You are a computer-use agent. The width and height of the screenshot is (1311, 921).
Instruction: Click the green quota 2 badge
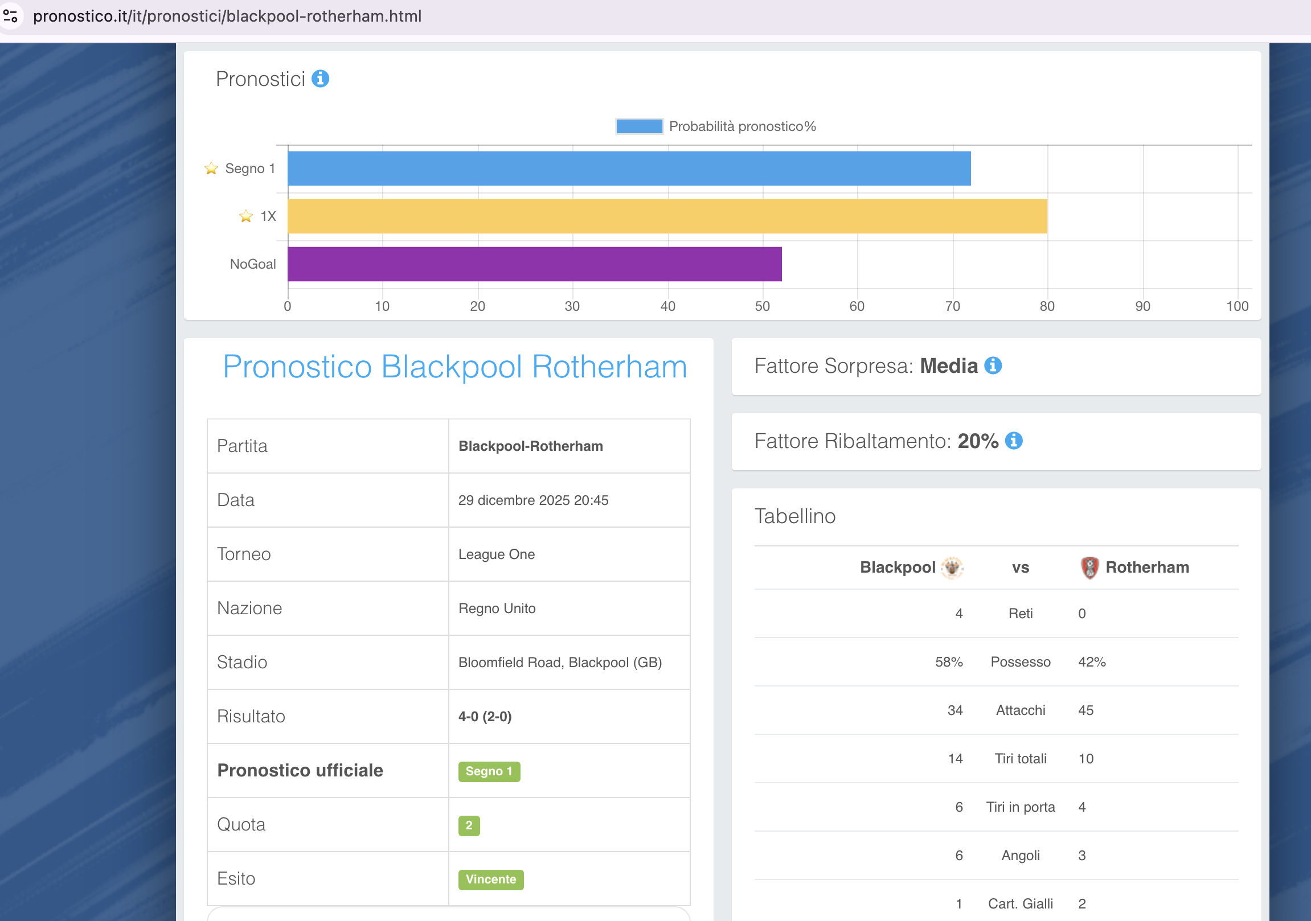coord(469,825)
